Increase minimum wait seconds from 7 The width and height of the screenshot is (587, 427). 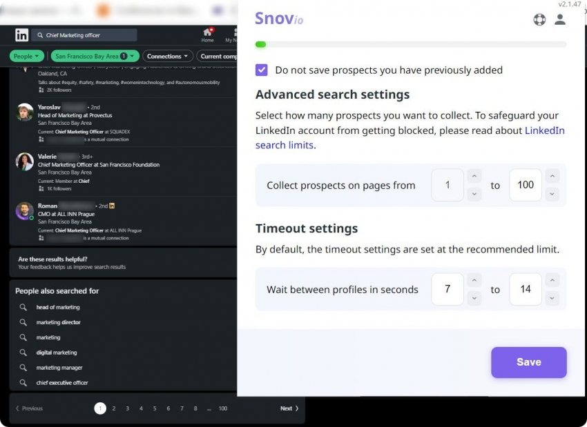(474, 280)
